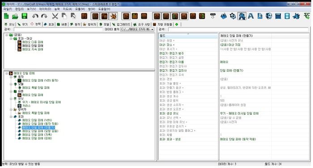This screenshot has height=168, width=313.
Task: Switch to the 버튼 data tab
Action: pos(62,24)
